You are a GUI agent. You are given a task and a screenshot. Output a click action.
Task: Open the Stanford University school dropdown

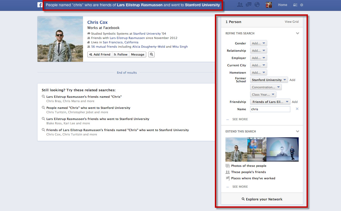tap(269, 80)
